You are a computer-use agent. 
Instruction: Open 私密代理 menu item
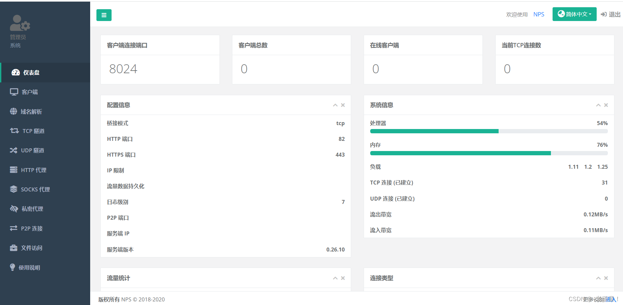coord(45,209)
